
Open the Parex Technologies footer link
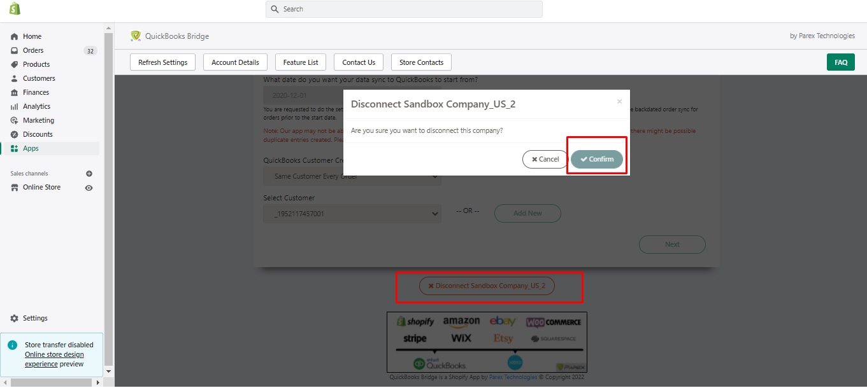point(513,377)
